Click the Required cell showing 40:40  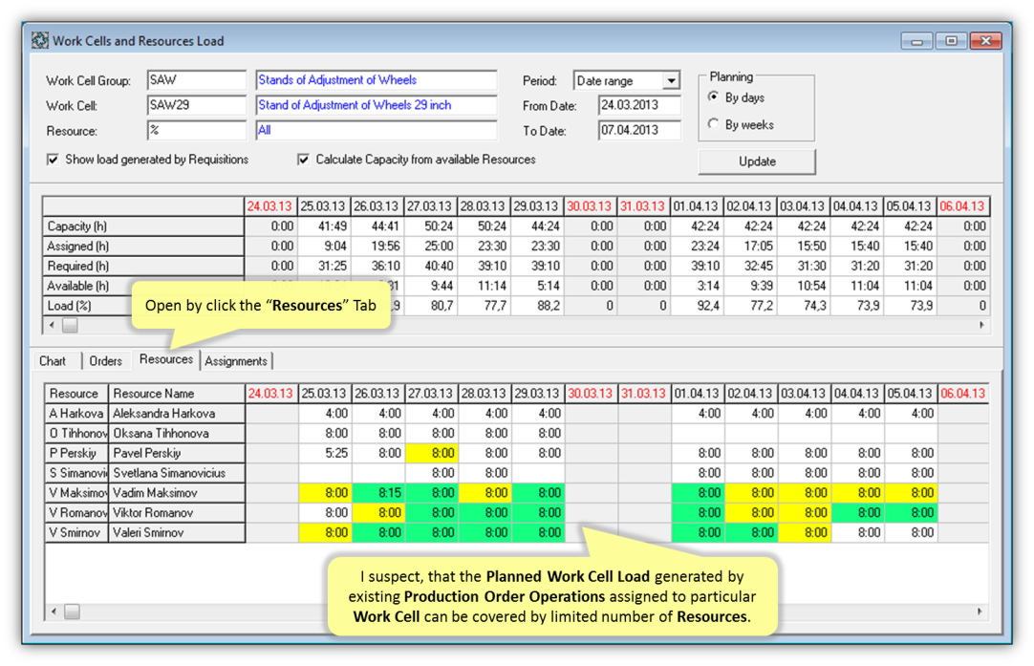[431, 266]
